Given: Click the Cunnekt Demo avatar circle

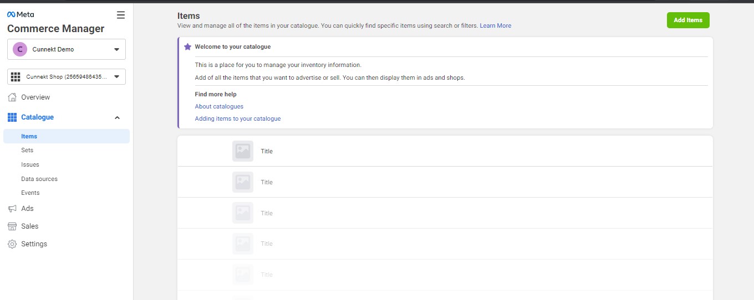Looking at the screenshot, I should pos(20,49).
